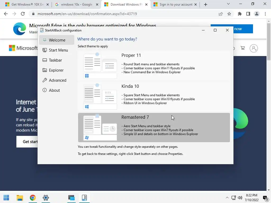Viewport: 271px width, 203px height.
Task: Open the Explorer settings page
Action: pos(57,70)
